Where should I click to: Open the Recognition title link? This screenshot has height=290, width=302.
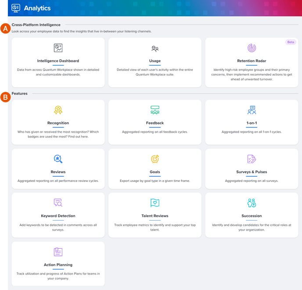[58, 123]
